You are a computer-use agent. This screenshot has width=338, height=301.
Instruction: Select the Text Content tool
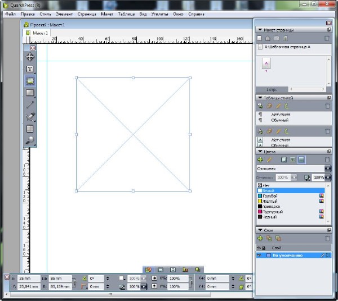pyautogui.click(x=30, y=69)
